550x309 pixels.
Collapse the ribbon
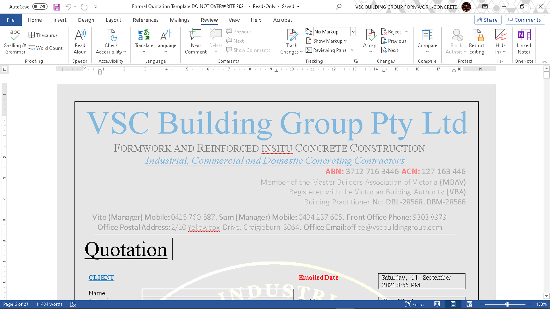(544, 61)
